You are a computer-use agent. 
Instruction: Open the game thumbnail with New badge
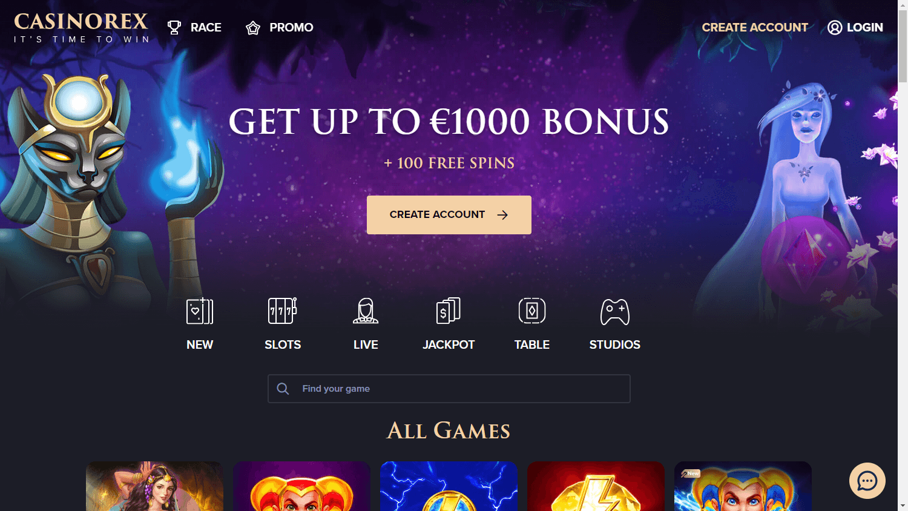tap(743, 486)
